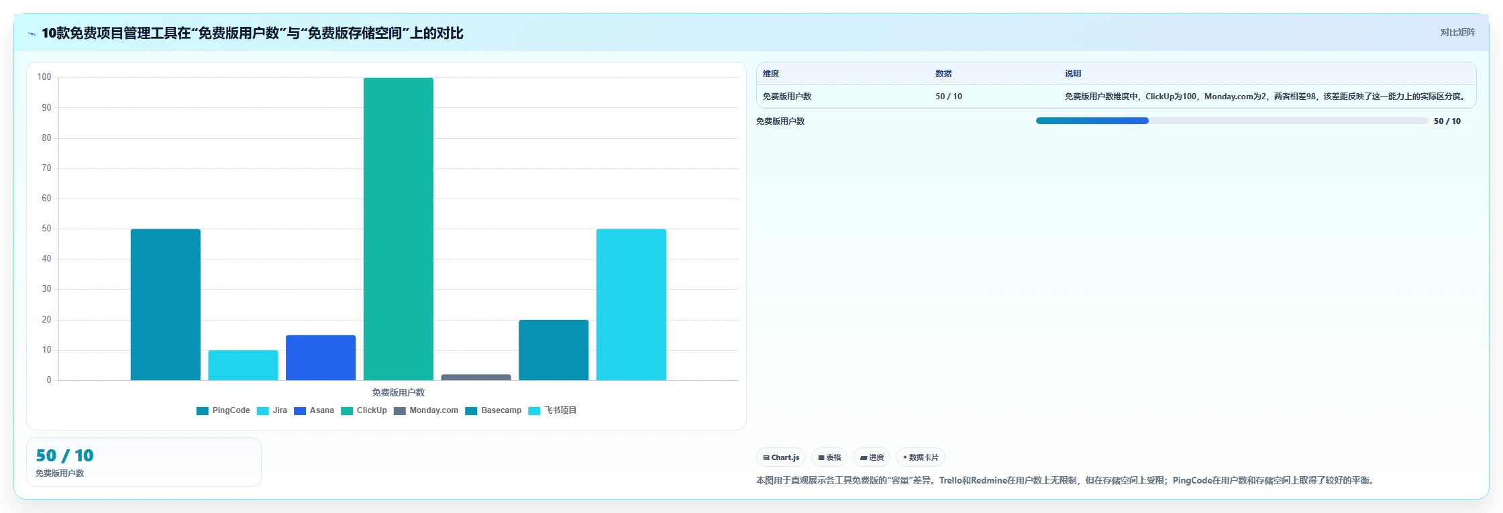
Task: Click the 数据卡片 tag chip
Action: 921,457
